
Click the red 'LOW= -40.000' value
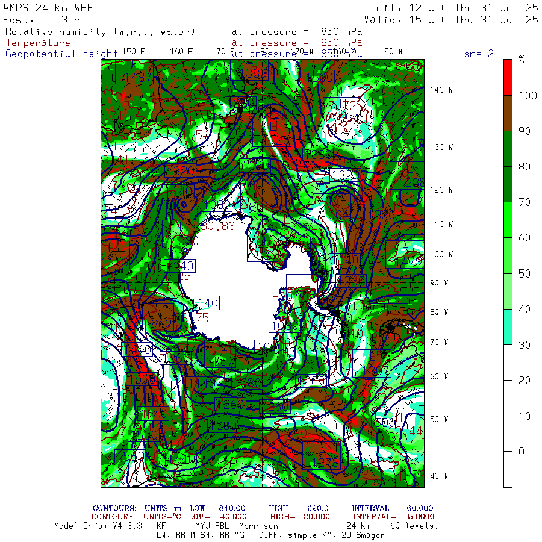tap(218, 517)
